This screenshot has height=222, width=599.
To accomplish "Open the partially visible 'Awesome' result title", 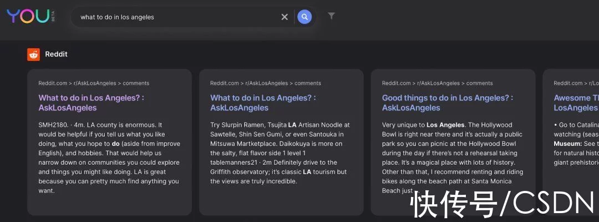I will coord(576,103).
